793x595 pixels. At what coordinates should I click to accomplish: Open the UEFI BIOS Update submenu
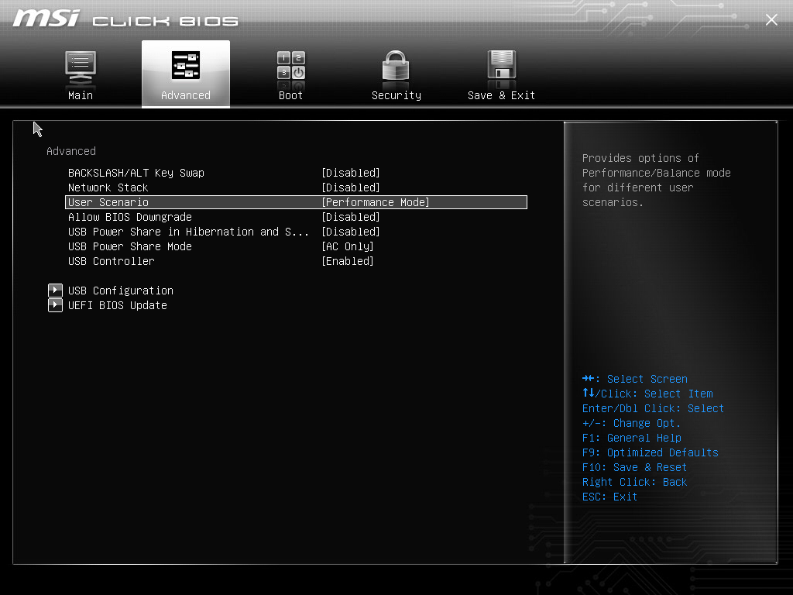click(118, 305)
